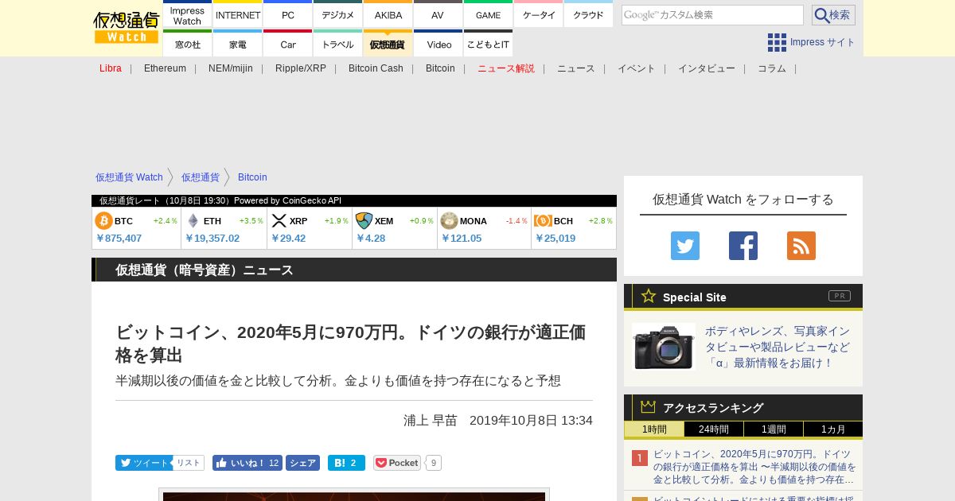Open the RSS feed icon
The height and width of the screenshot is (501, 955).
click(801, 246)
